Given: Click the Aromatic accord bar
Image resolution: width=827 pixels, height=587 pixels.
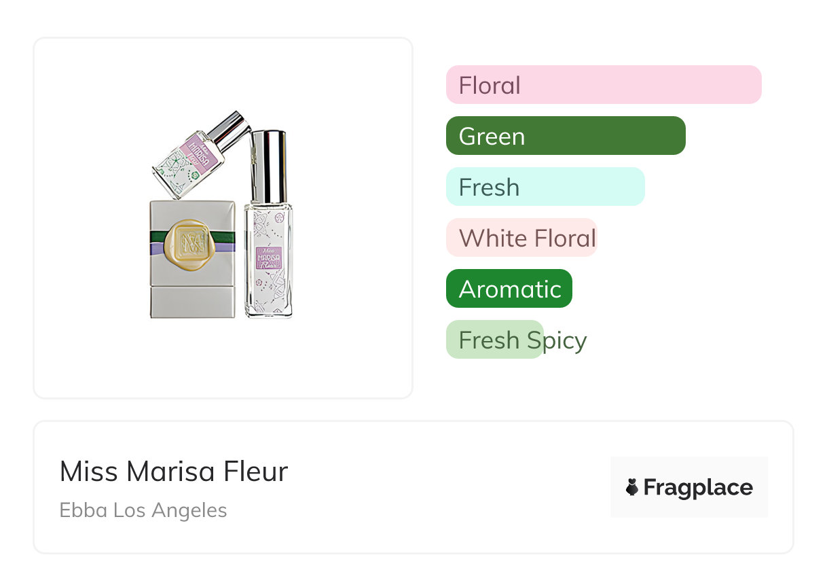Looking at the screenshot, I should coord(509,289).
